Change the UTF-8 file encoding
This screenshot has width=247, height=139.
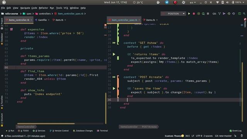(x=199, y=136)
